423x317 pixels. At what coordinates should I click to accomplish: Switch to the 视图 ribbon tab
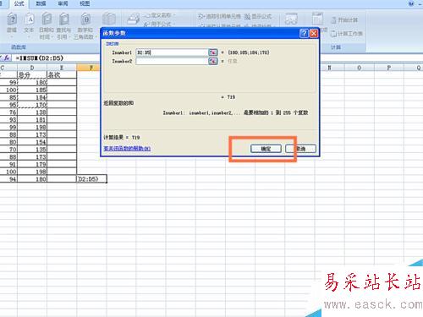pyautogui.click(x=85, y=3)
